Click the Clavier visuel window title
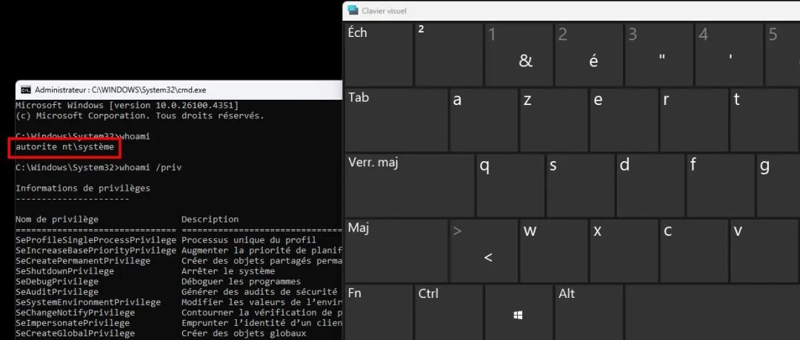 384,10
